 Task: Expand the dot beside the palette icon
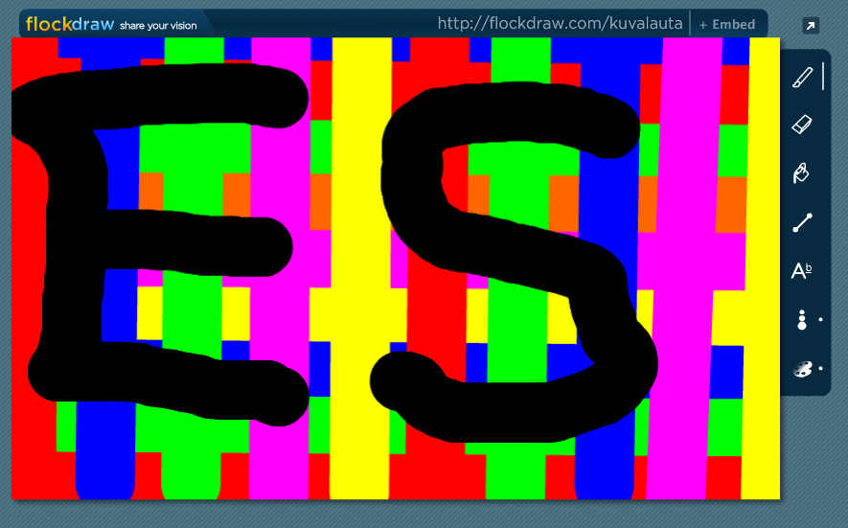pos(820,369)
